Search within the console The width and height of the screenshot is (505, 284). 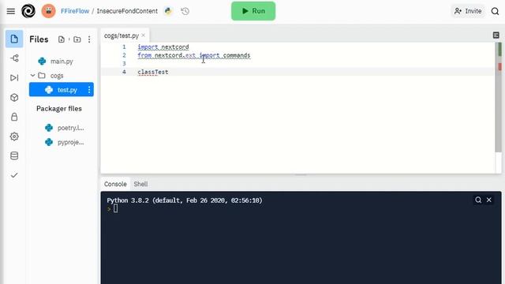[x=478, y=200]
